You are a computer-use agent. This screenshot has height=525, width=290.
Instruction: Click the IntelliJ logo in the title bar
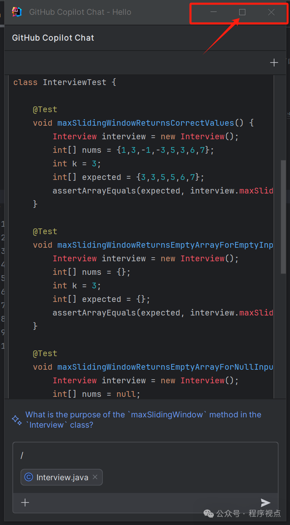[x=17, y=12]
